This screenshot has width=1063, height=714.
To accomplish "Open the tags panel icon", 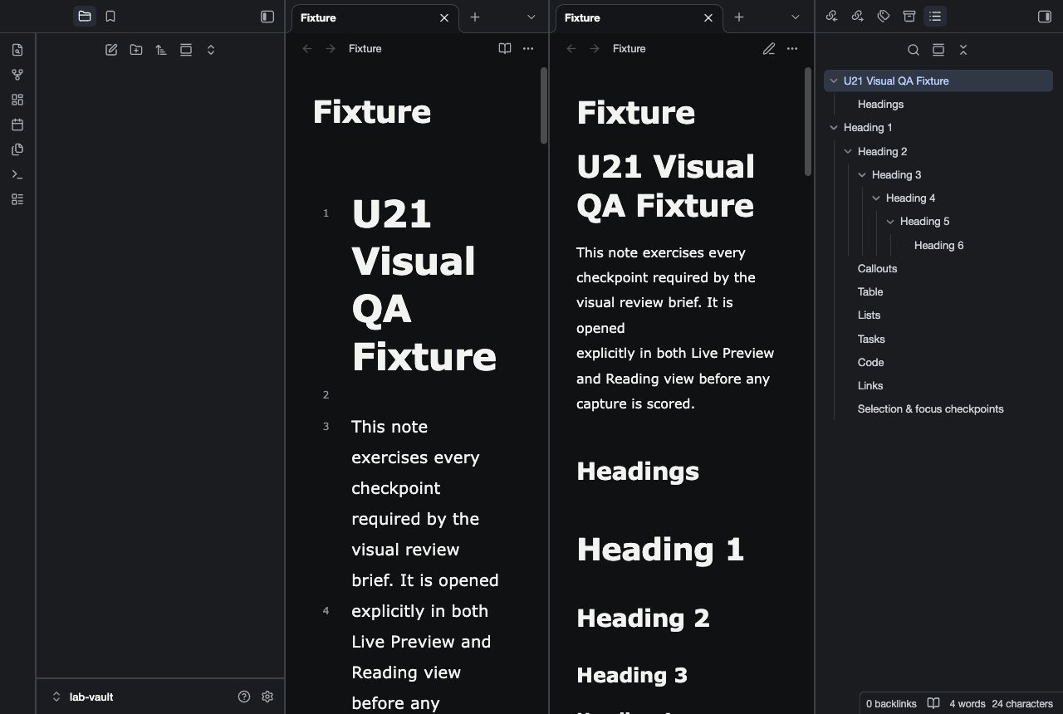I will pos(884,17).
